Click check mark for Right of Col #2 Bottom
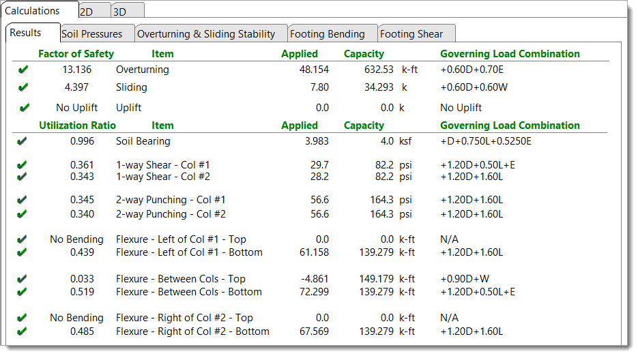This screenshot has height=356, width=638. pyautogui.click(x=22, y=331)
